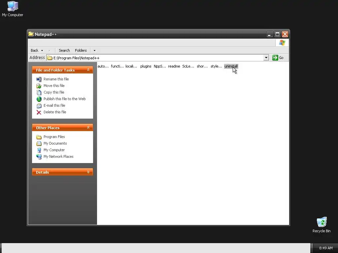Click the folder icon in the address bar
Screen dimensions: 338x253
(50, 58)
